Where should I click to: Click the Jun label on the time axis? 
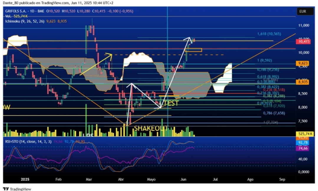pyautogui.click(x=183, y=180)
